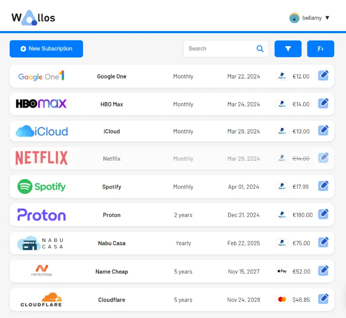Focus the Search input field
This screenshot has height=318, width=346.
coord(226,49)
